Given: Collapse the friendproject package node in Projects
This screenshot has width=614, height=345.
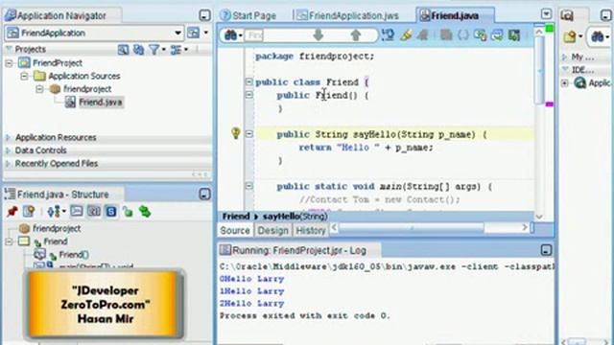Looking at the screenshot, I should (39, 89).
